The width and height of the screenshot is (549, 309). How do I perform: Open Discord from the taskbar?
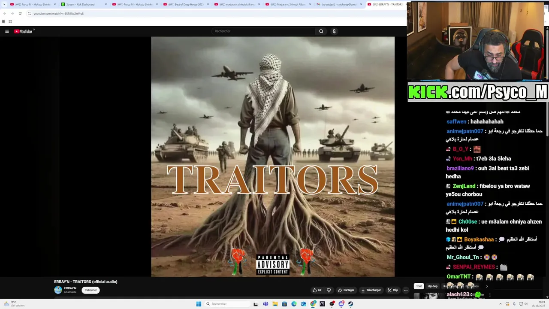341,304
